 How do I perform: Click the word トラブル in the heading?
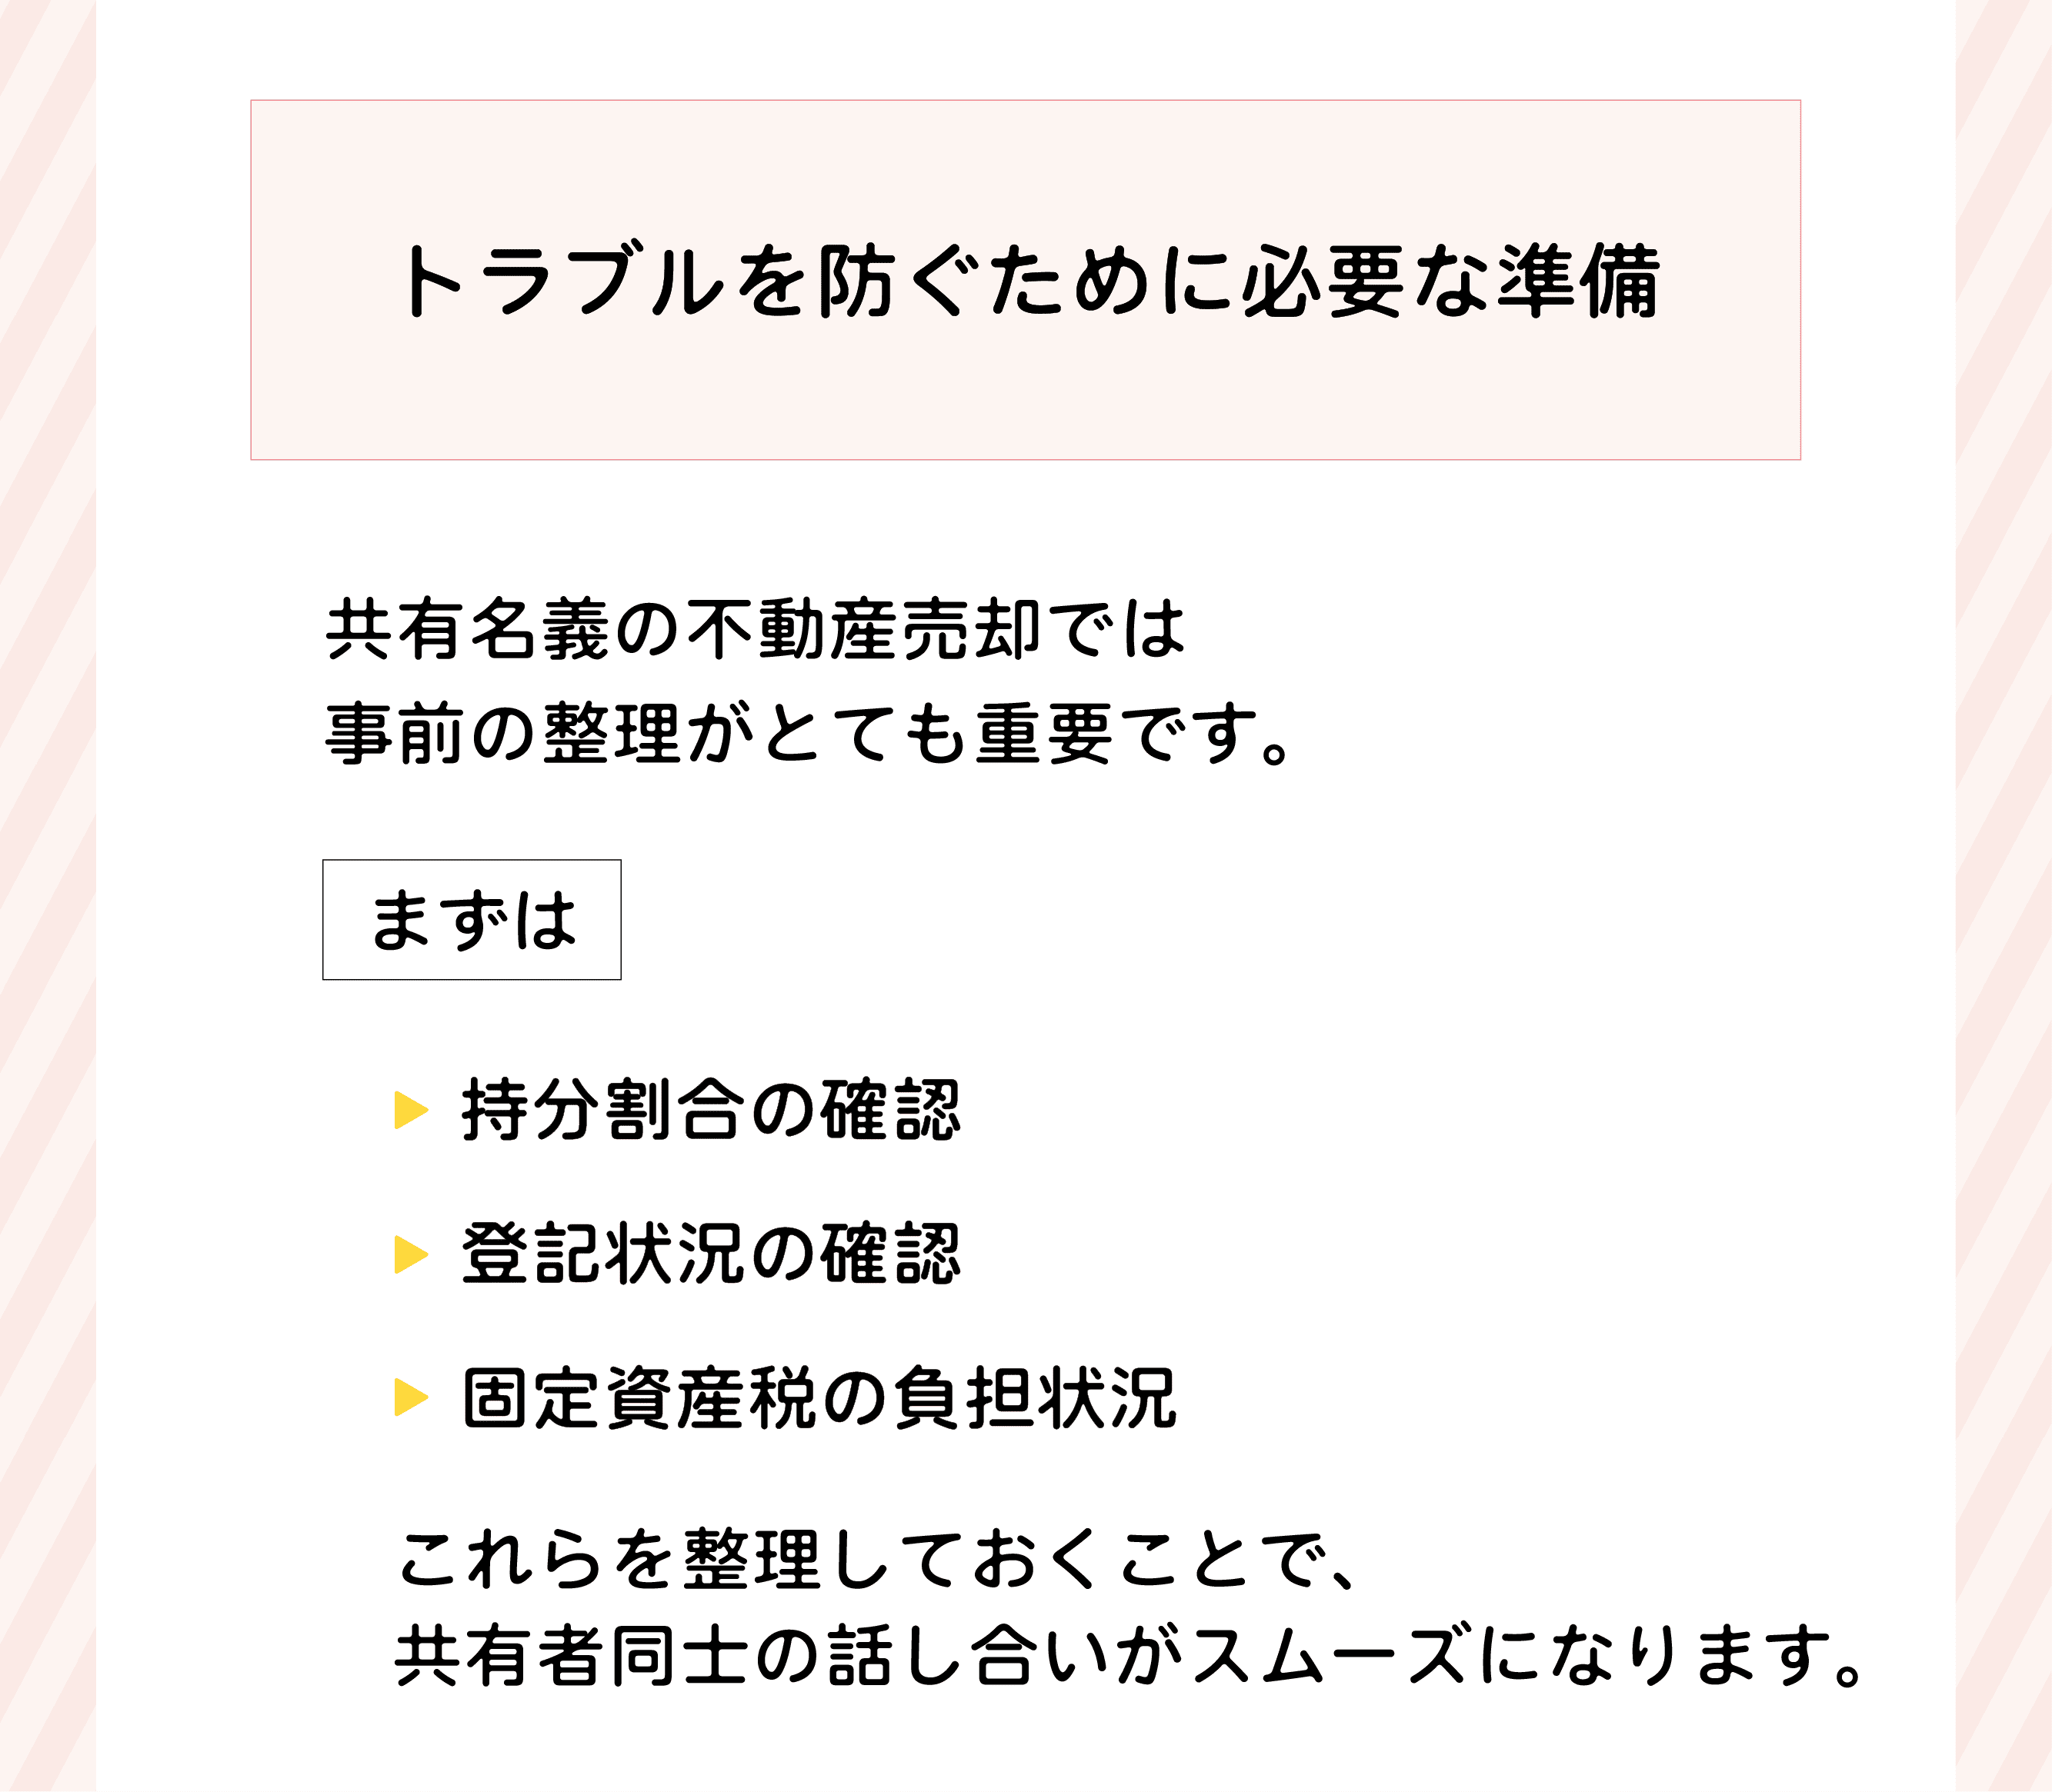pyautogui.click(x=560, y=281)
